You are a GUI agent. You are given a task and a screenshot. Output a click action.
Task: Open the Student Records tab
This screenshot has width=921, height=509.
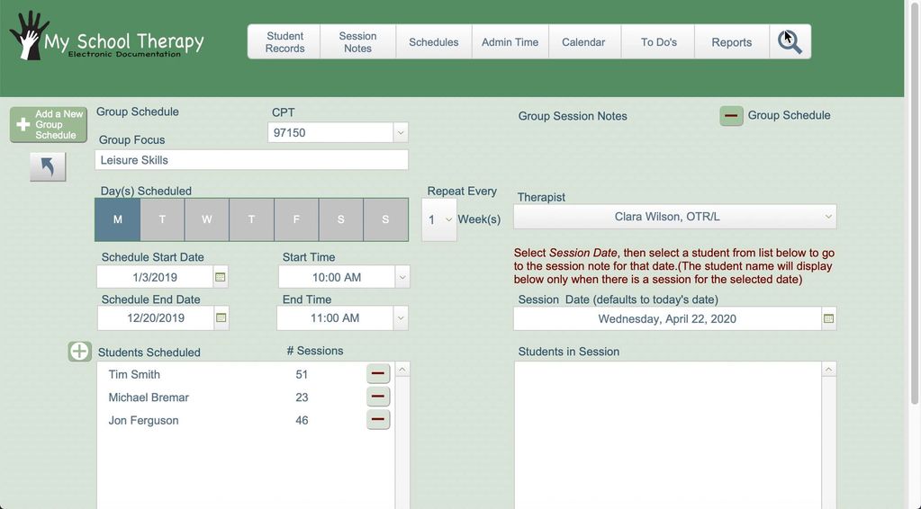[x=284, y=42]
